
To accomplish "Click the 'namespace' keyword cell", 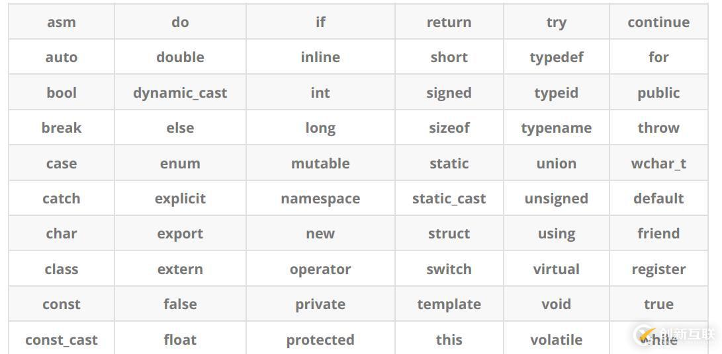I will click(x=320, y=199).
